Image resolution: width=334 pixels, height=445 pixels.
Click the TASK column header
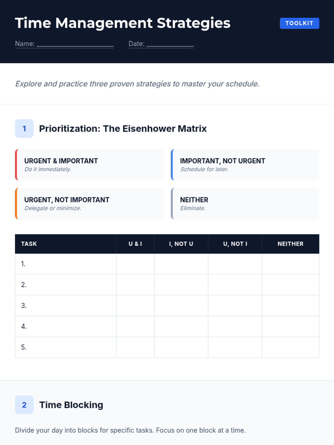(29, 244)
